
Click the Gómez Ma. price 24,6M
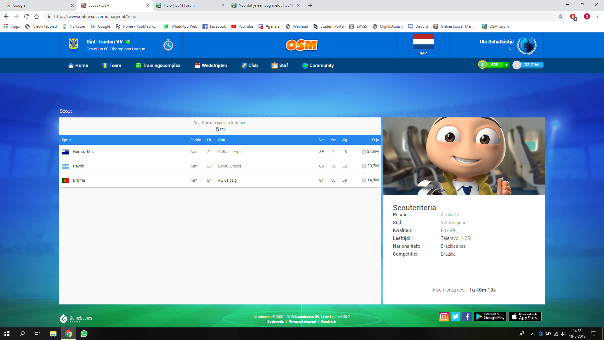point(370,151)
